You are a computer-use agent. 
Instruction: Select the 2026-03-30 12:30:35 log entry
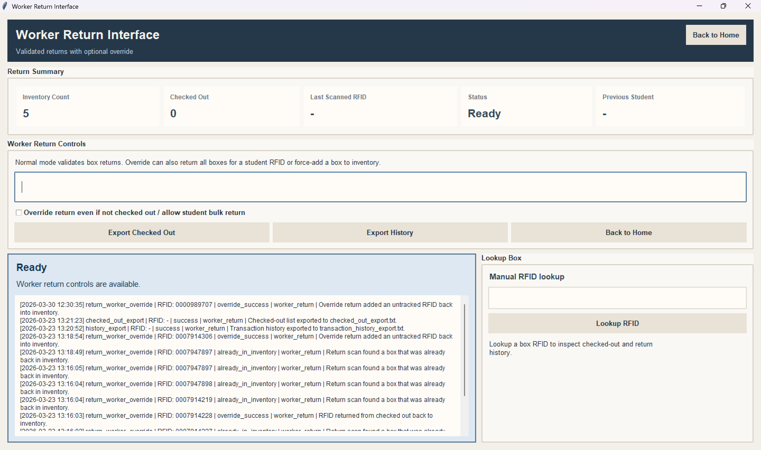click(236, 308)
